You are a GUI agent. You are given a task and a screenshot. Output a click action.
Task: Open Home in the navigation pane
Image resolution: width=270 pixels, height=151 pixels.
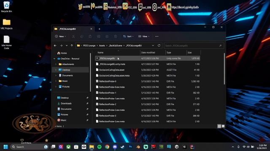[62, 53]
